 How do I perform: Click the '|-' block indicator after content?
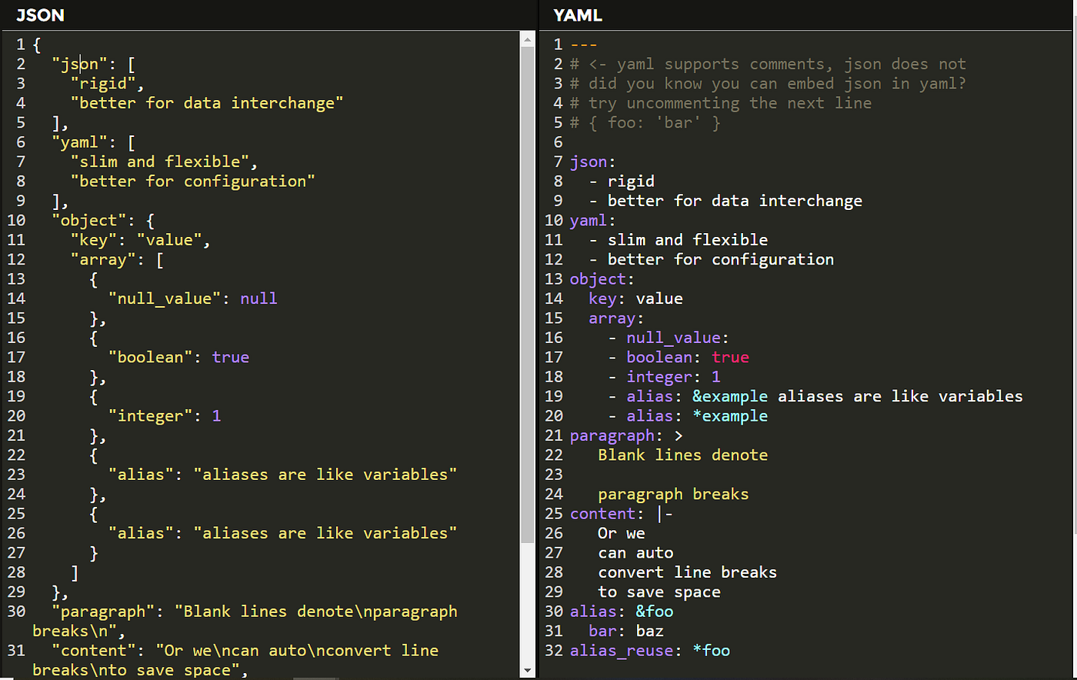(x=665, y=514)
